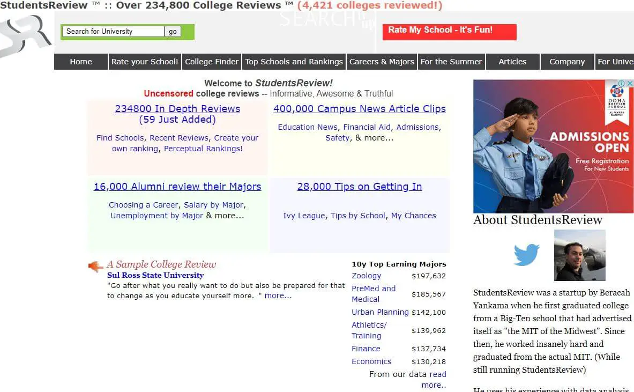This screenshot has width=634, height=392.
Task: Click more... after the sample review quote
Action: [x=278, y=295]
